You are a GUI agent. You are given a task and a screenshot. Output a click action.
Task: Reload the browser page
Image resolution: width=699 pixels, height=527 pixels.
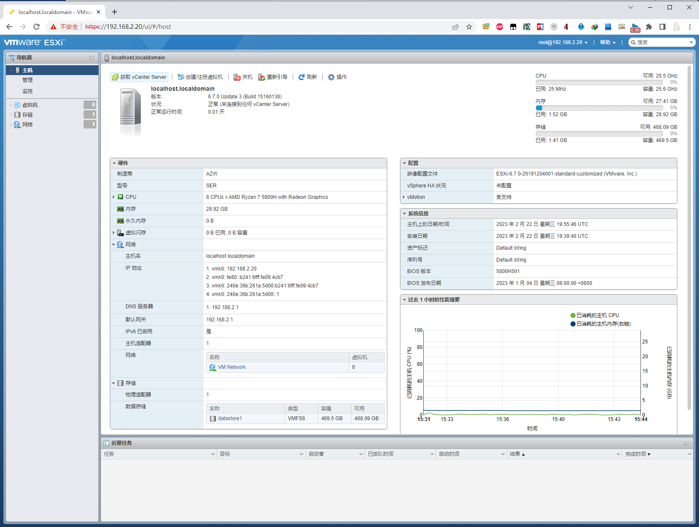point(36,27)
